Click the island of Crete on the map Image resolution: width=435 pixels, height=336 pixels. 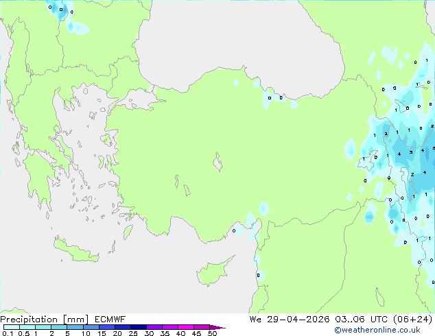(x=75, y=251)
